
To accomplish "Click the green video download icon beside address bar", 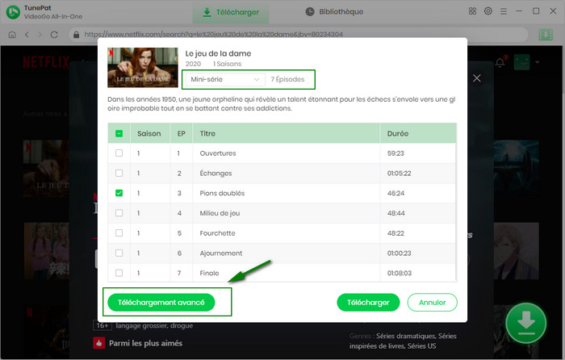I will [546, 35].
